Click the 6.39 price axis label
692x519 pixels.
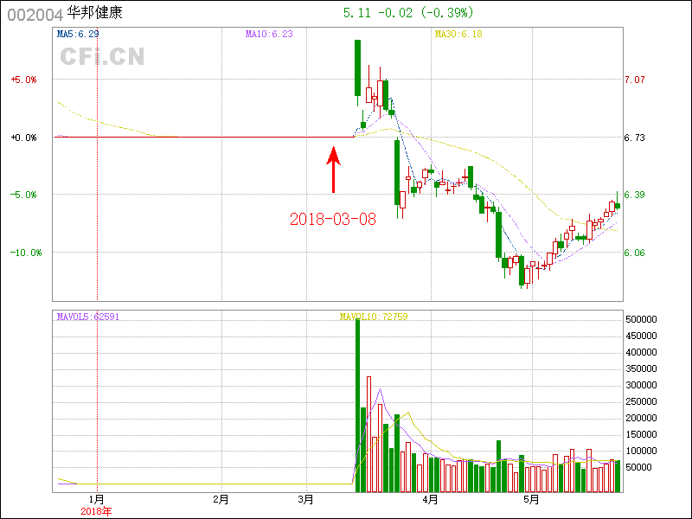coord(634,195)
